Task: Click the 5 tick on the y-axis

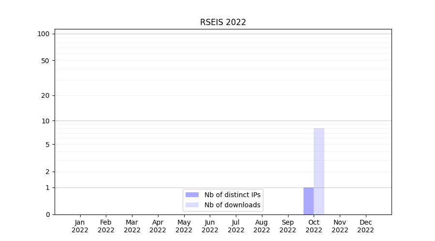Action: tap(47, 145)
